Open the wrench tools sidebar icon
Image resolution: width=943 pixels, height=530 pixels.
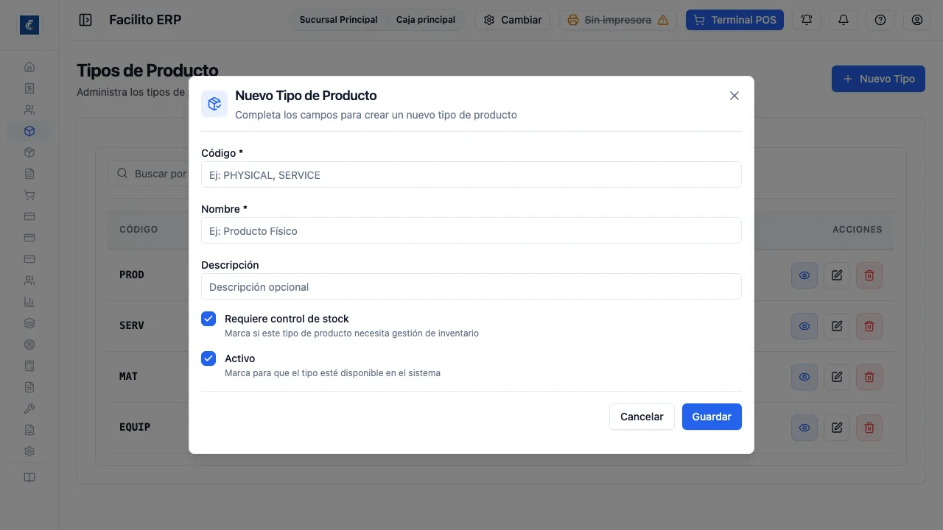29,409
